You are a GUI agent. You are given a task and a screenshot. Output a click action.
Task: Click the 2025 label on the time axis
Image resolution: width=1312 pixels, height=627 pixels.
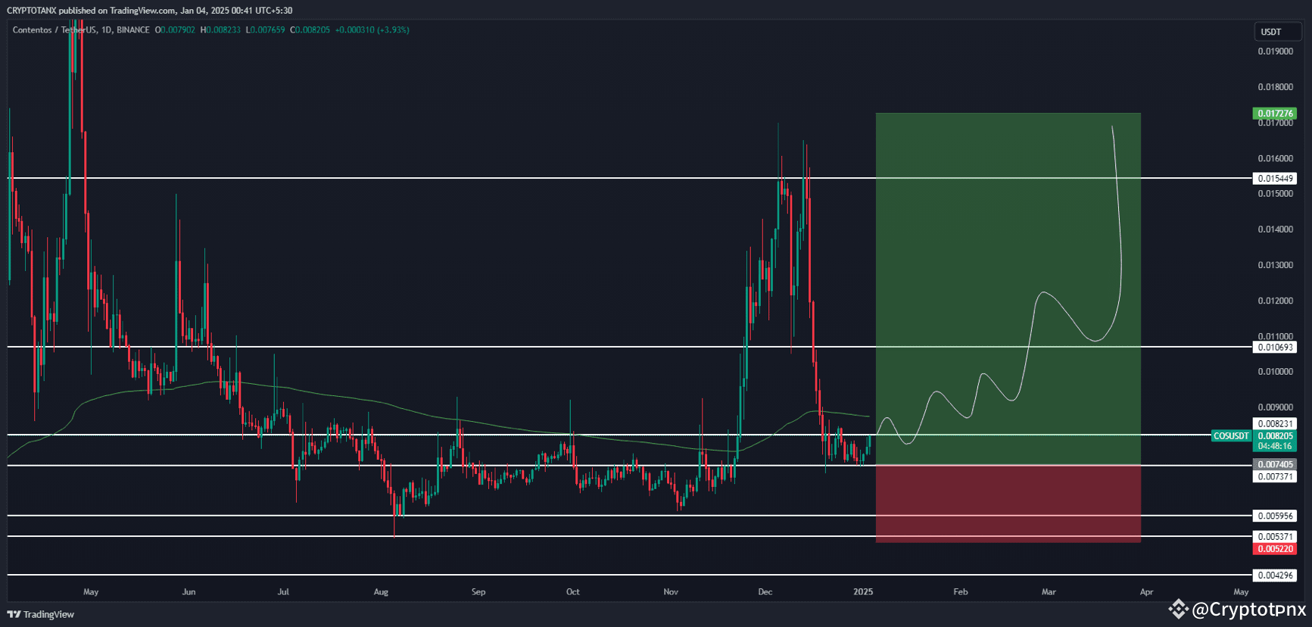pos(863,592)
